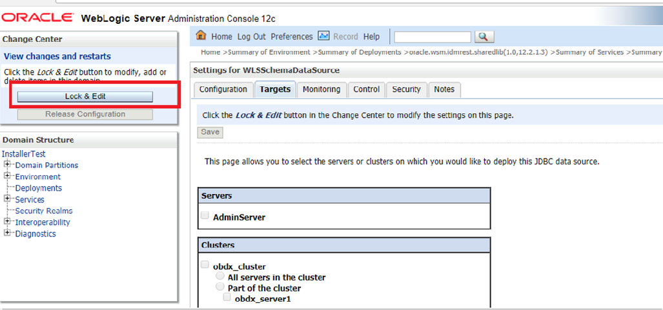
Task: Click obdx_cluster label text
Action: 240,267
